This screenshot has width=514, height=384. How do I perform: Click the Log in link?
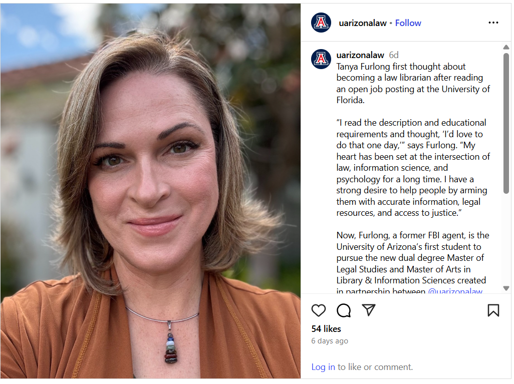[x=323, y=367]
